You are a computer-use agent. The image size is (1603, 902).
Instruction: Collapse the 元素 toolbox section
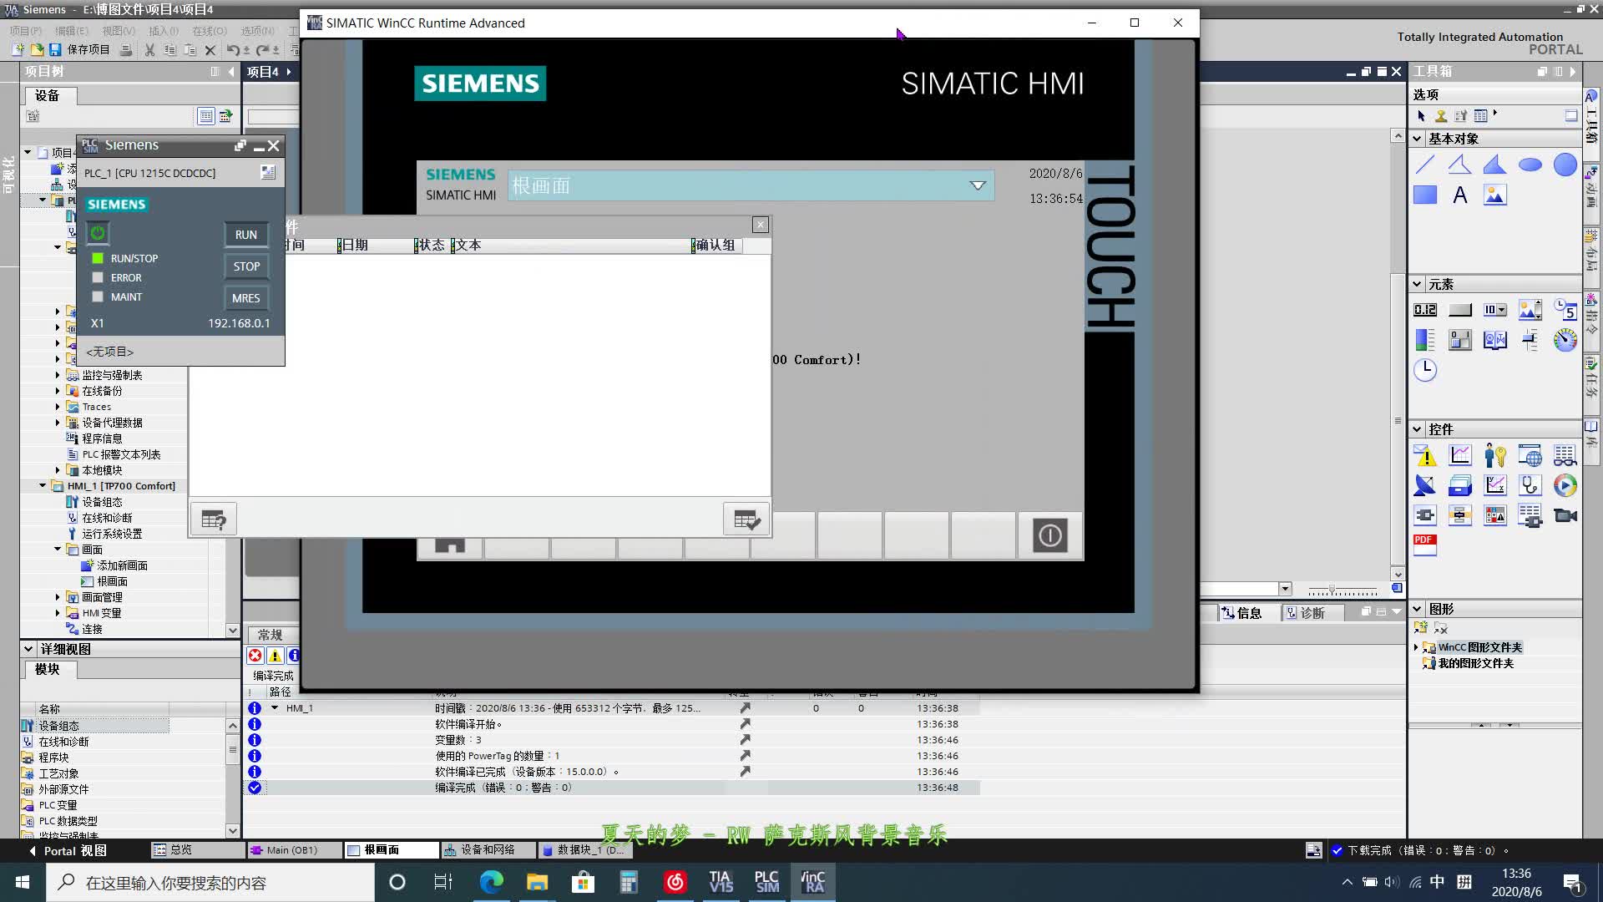click(x=1417, y=284)
